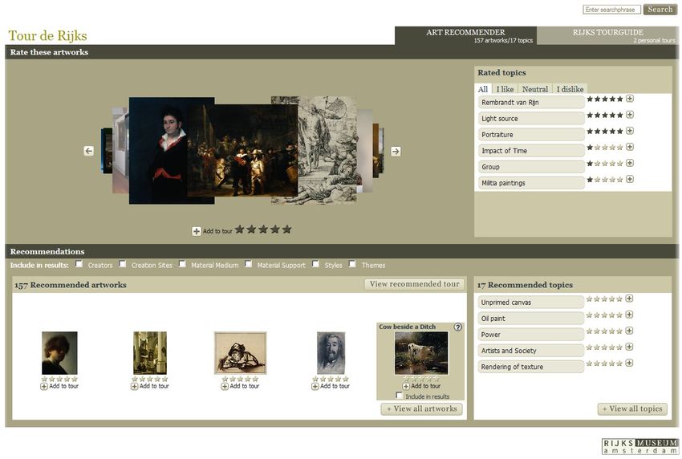Open the Rijksmuseum Amsterdam logo
Viewport: 682px width, 459px height.
(x=640, y=446)
